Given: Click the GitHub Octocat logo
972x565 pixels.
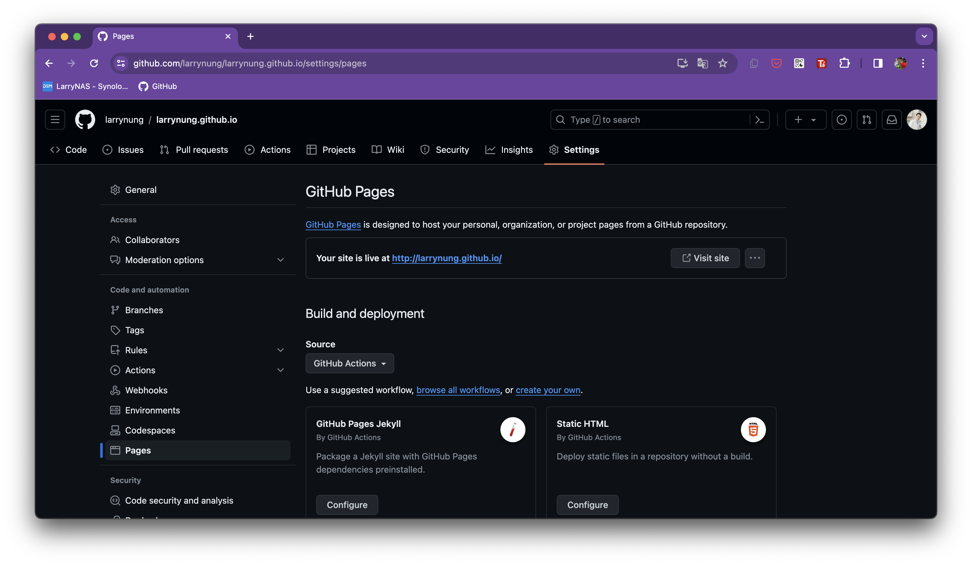Looking at the screenshot, I should (x=85, y=120).
